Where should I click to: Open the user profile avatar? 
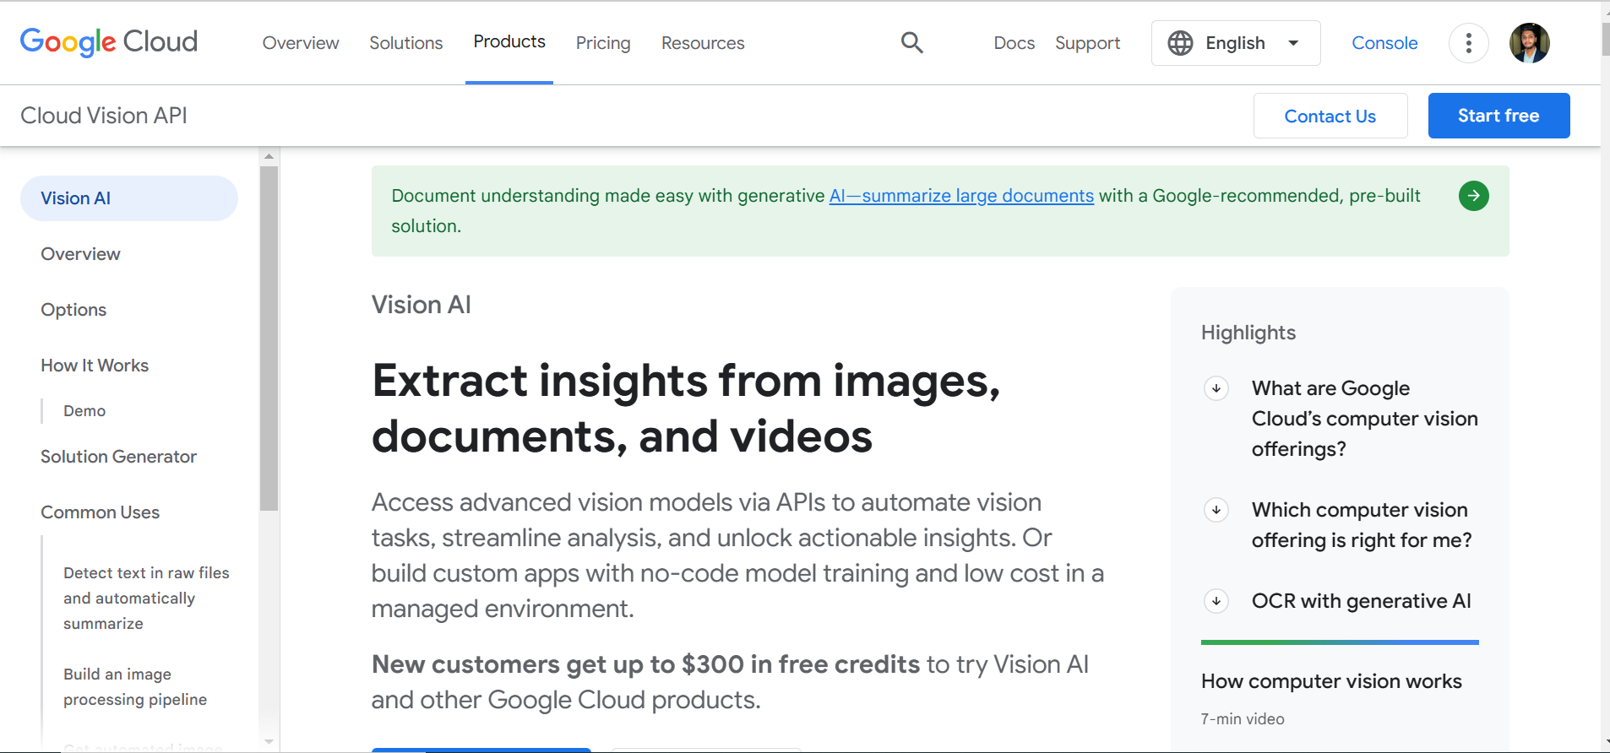tap(1529, 43)
